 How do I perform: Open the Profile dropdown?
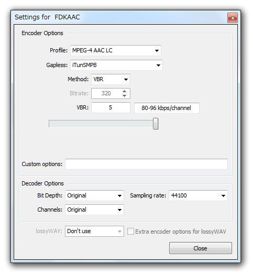pyautogui.click(x=116, y=50)
